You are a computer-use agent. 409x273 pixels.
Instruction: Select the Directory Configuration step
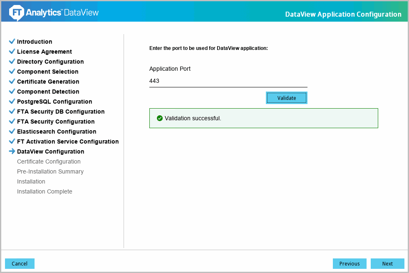pyautogui.click(x=50, y=62)
